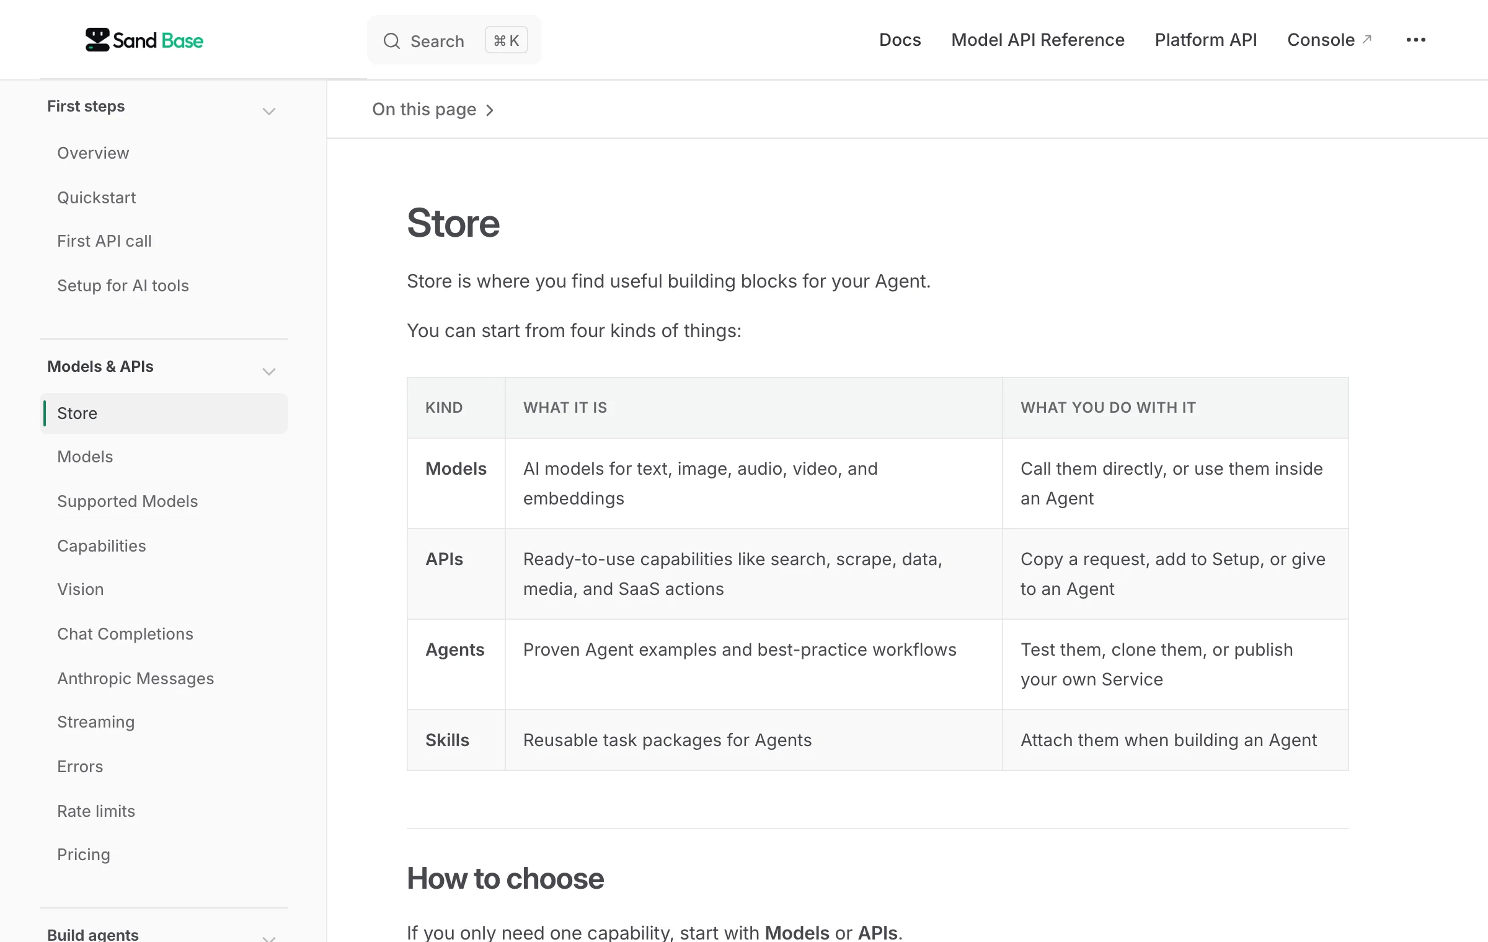Collapse the Models & APIs section chevron

click(268, 372)
